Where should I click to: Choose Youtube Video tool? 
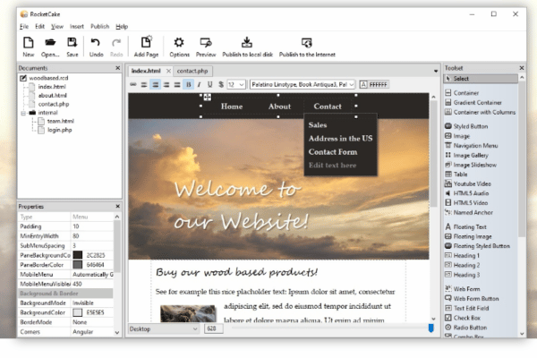pyautogui.click(x=468, y=183)
